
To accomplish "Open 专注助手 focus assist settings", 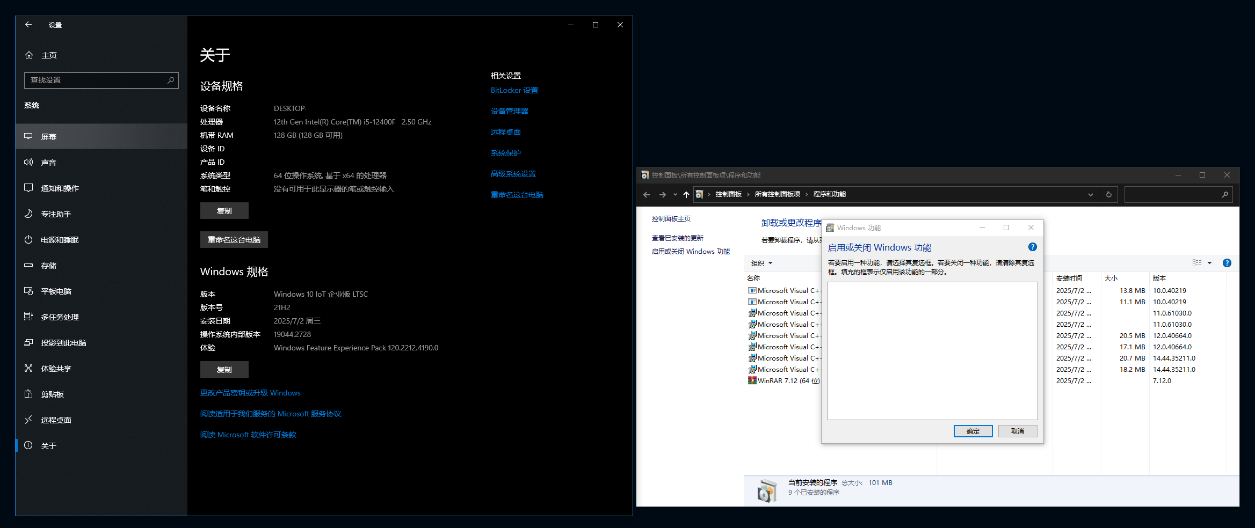I will tap(101, 214).
